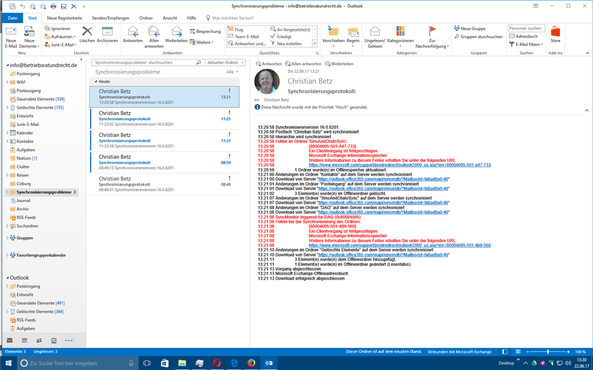Switch to normal view in status bar
593x370 pixels.
tap(504, 351)
